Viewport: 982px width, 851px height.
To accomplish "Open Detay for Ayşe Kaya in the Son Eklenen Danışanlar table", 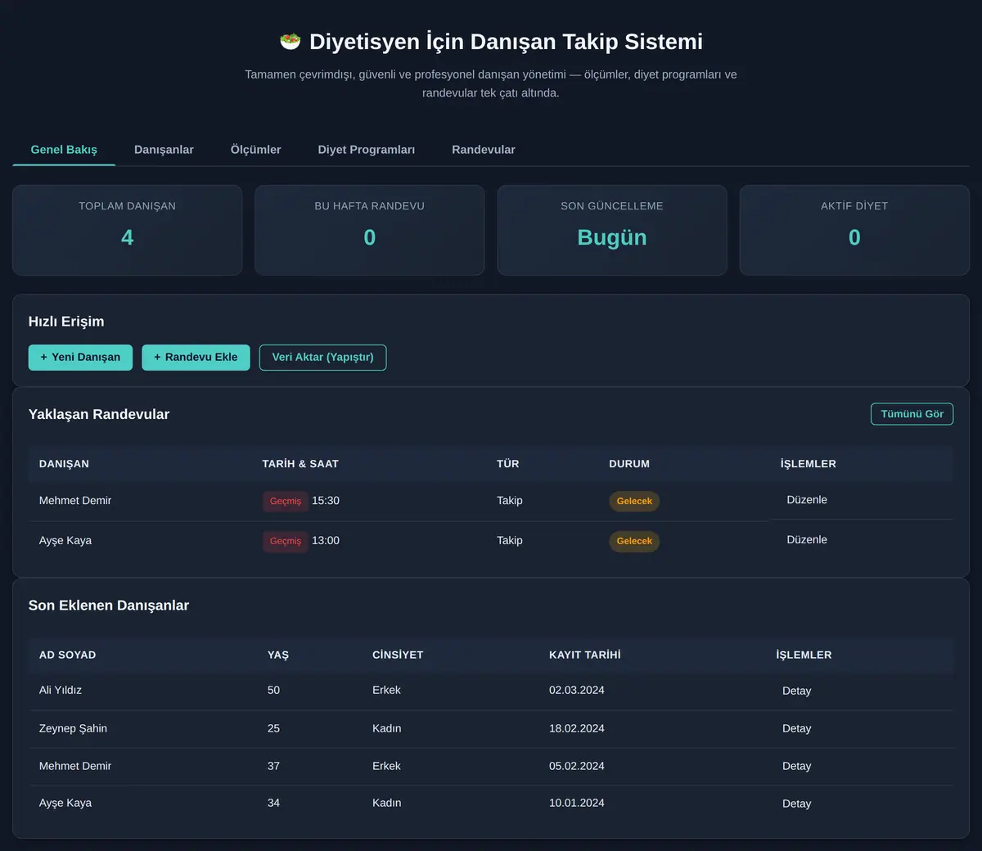I will pyautogui.click(x=796, y=804).
